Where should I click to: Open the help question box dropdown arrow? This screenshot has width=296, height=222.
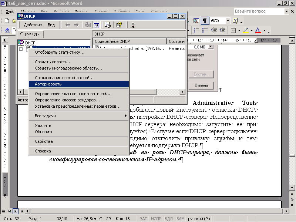point(286,11)
